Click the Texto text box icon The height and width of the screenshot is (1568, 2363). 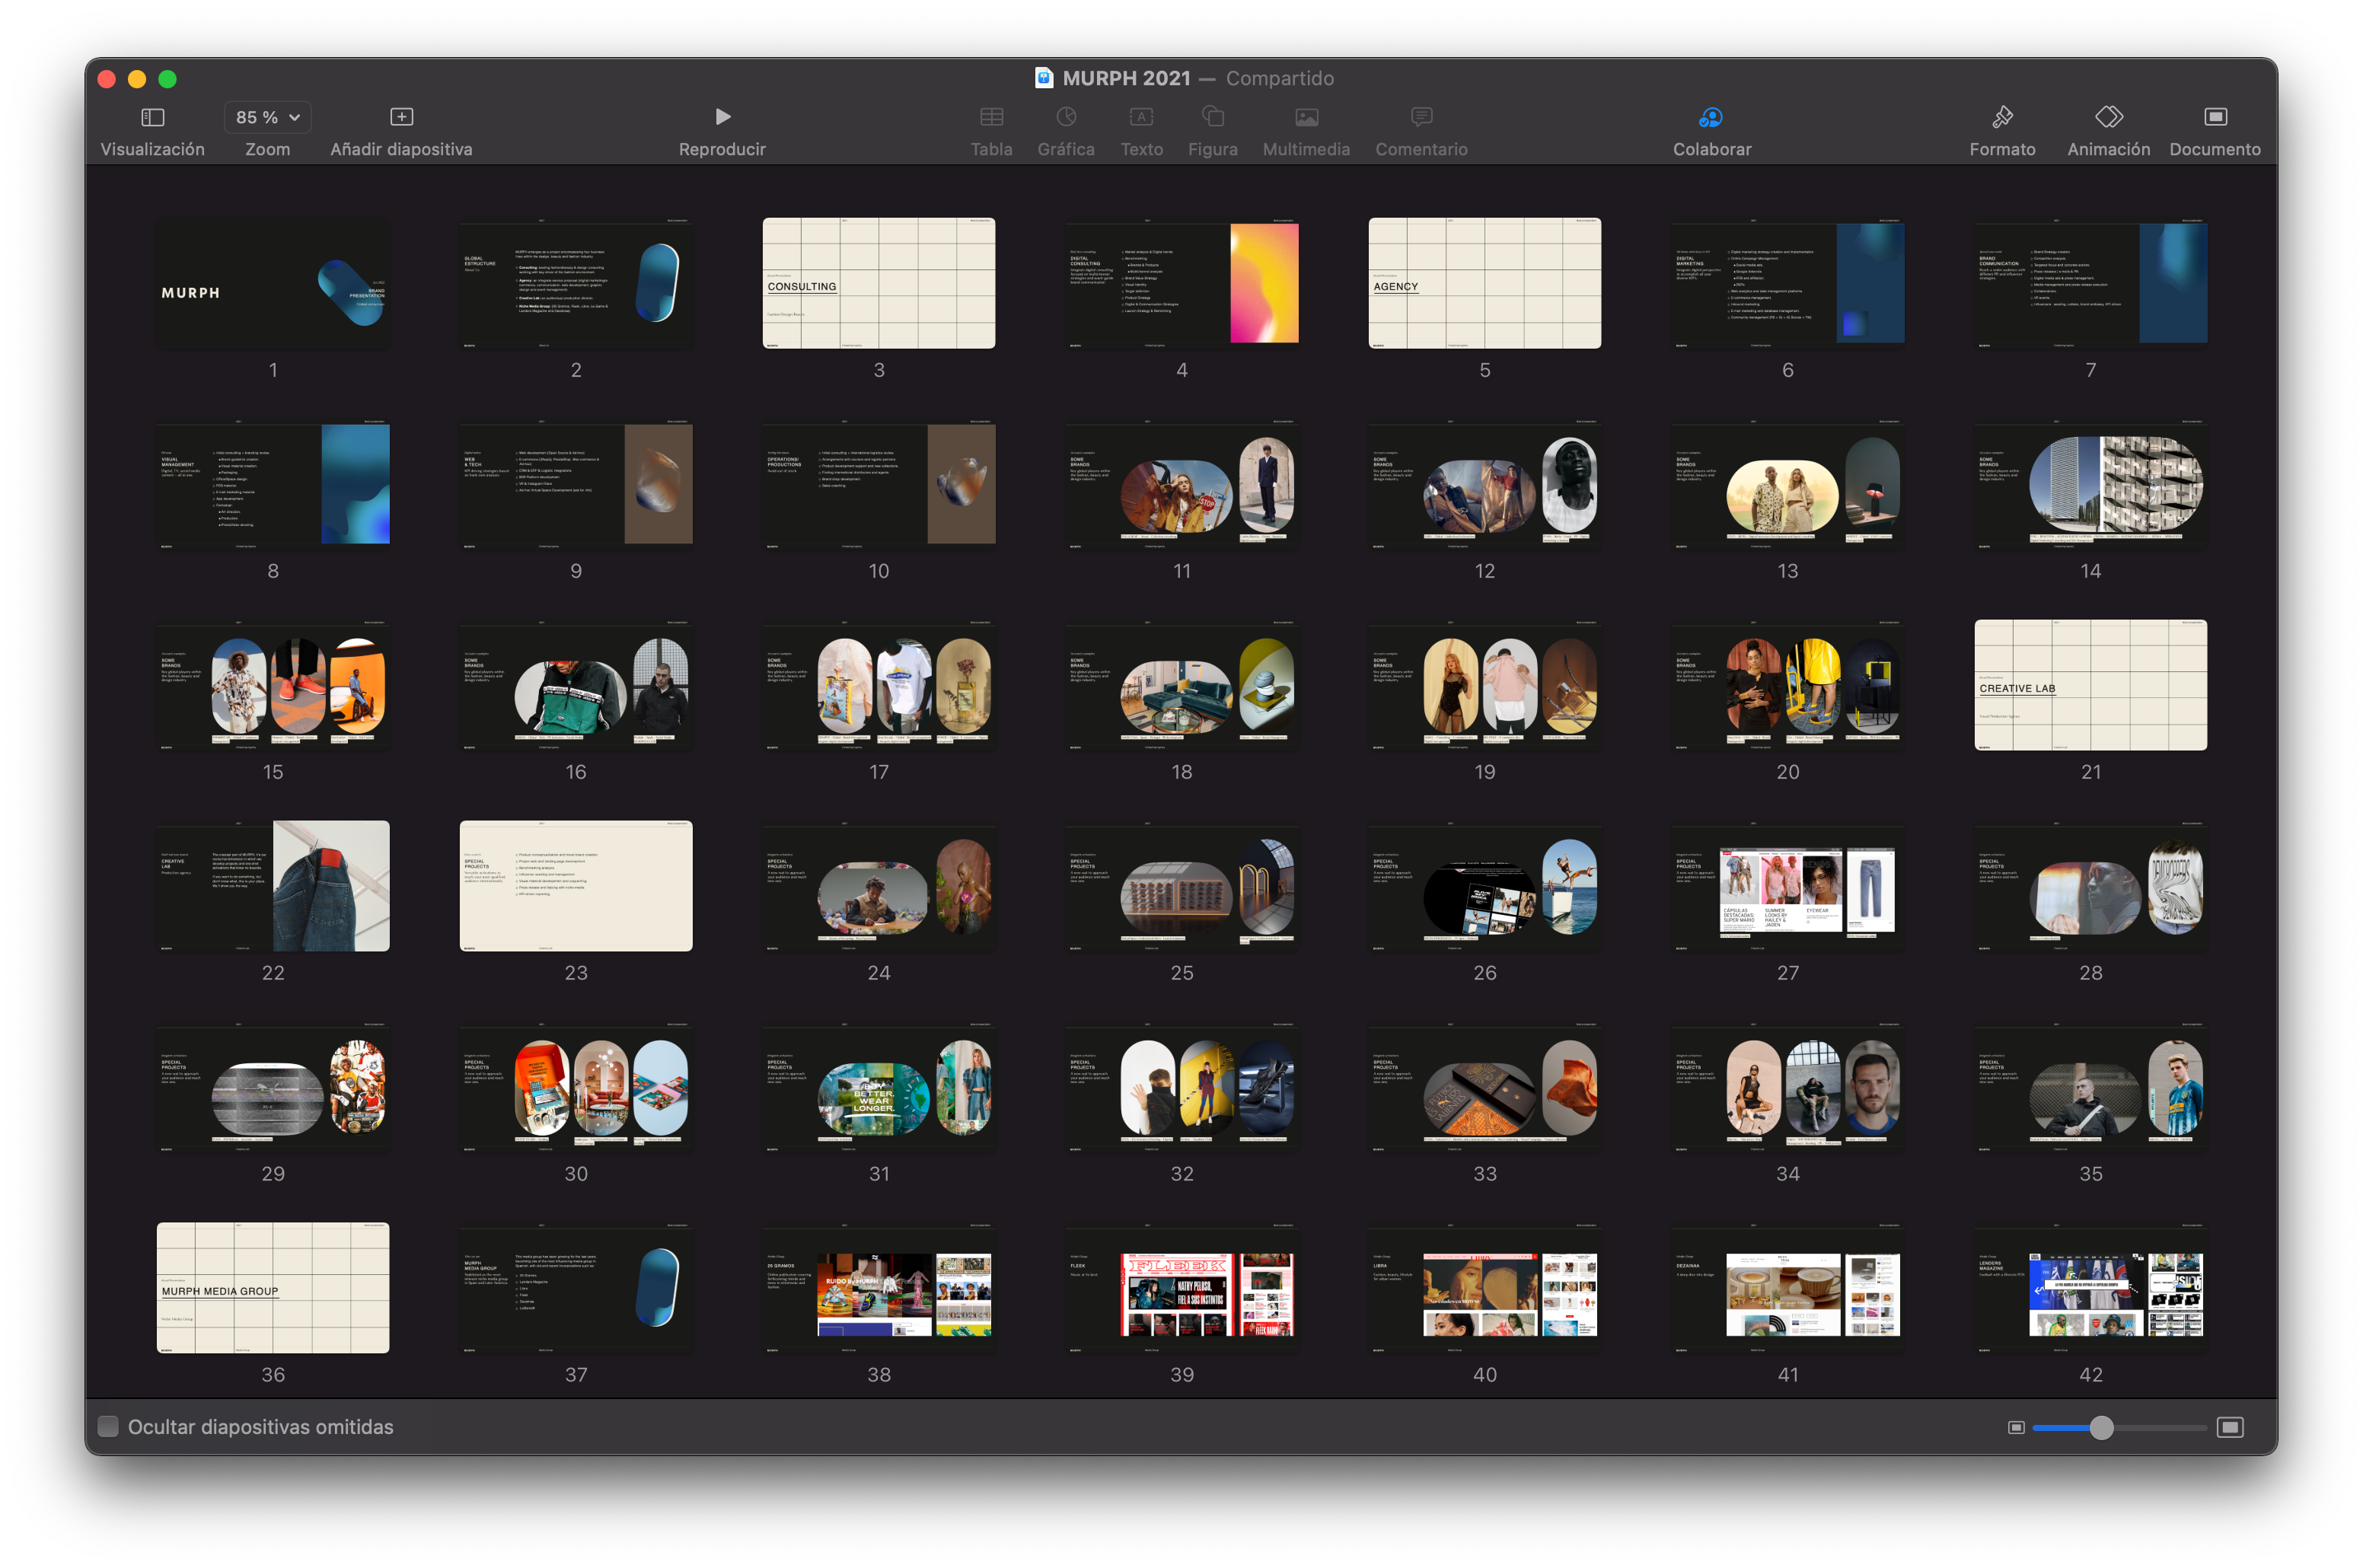coord(1141,118)
